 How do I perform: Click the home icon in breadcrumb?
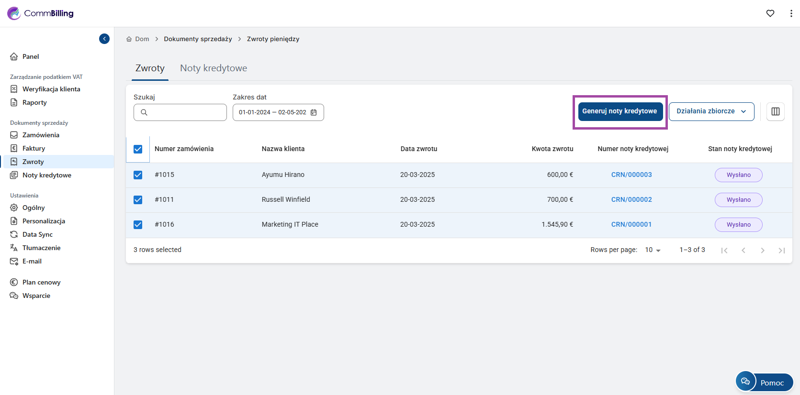point(129,39)
